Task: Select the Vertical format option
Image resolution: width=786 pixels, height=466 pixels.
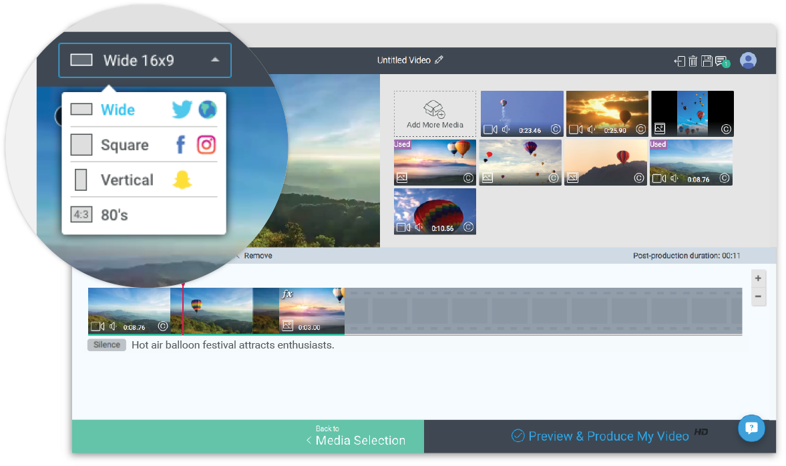Action: click(x=144, y=180)
